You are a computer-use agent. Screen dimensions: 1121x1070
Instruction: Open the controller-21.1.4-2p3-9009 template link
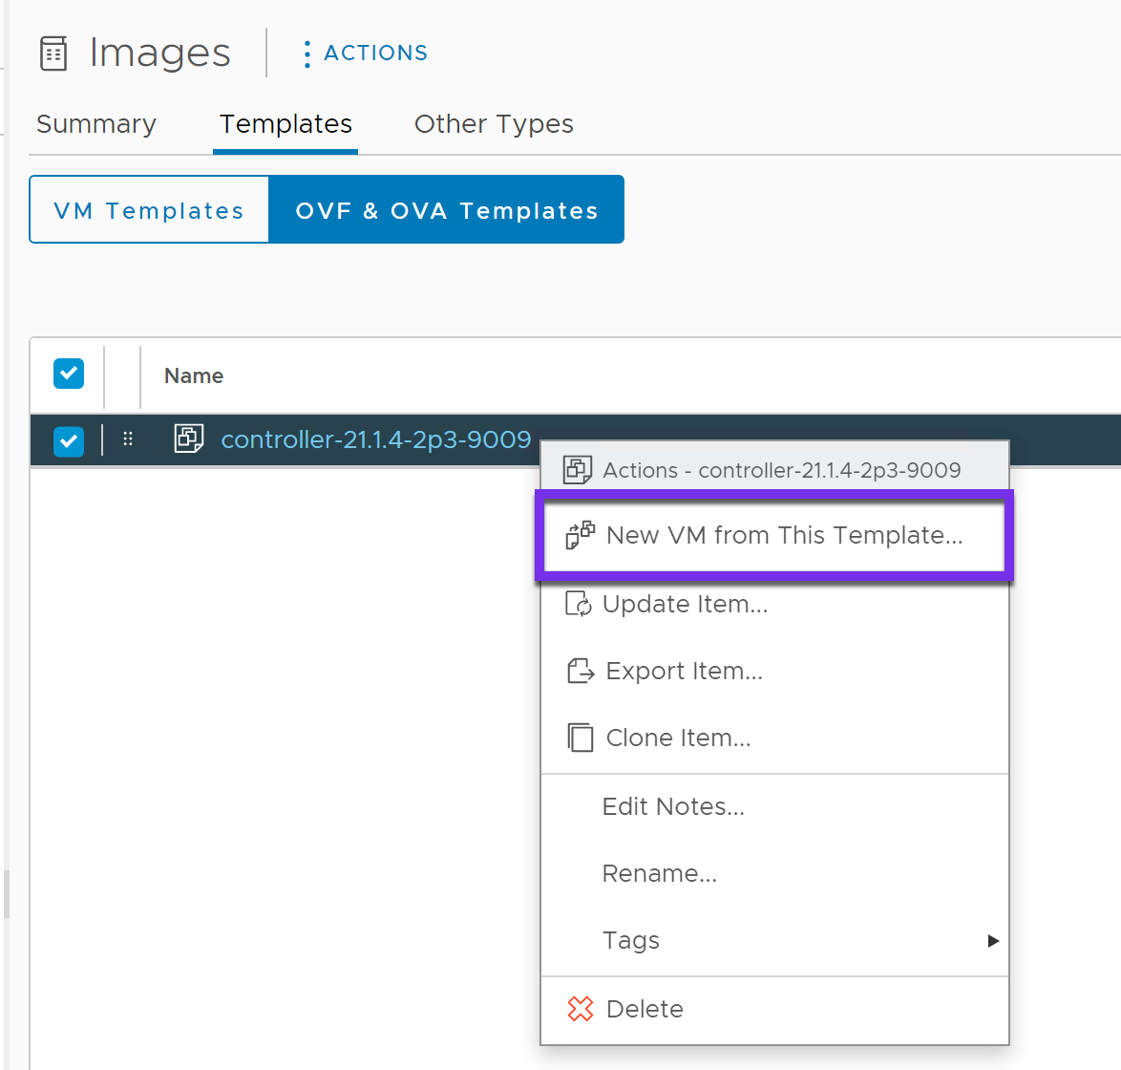375,439
